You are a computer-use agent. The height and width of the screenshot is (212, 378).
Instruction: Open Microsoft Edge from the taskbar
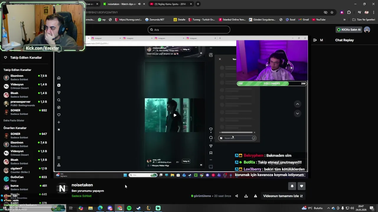point(100,208)
